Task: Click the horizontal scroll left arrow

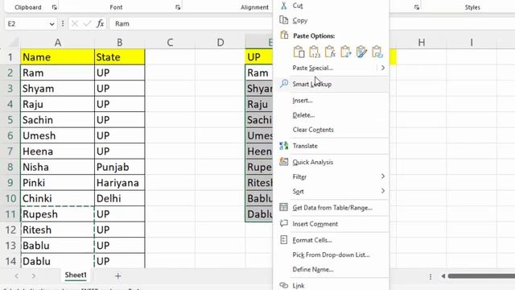Action: (443, 275)
